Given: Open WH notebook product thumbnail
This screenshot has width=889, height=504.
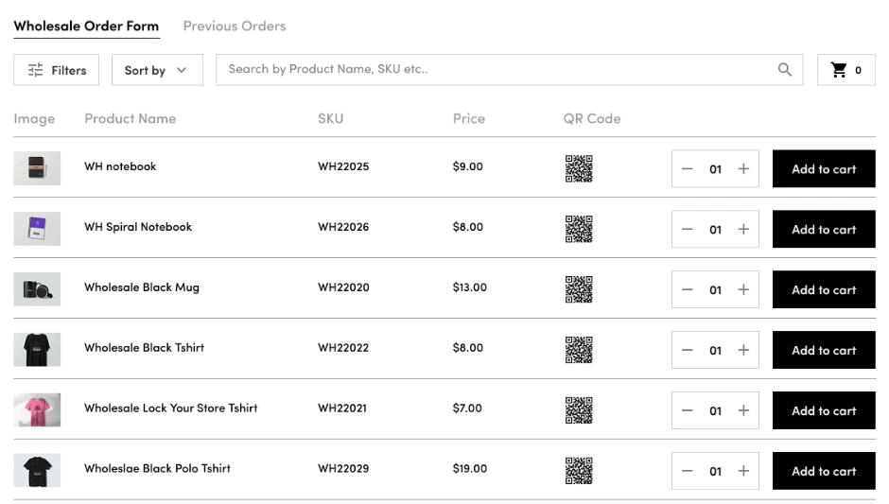Looking at the screenshot, I should tap(37, 168).
